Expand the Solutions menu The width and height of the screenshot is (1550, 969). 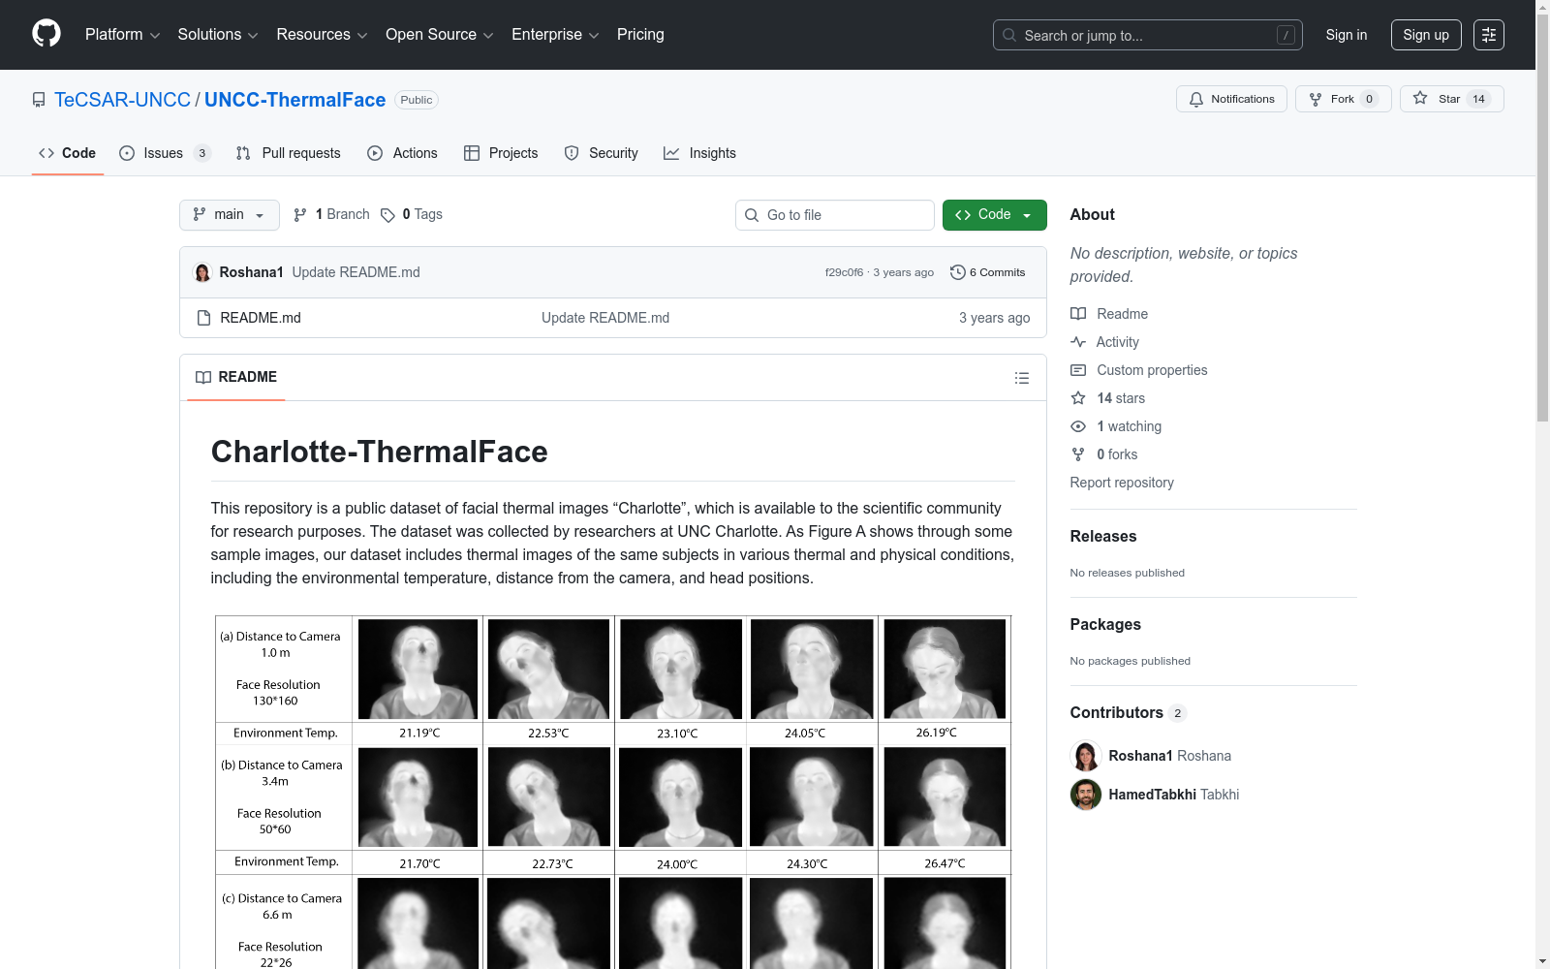(218, 35)
